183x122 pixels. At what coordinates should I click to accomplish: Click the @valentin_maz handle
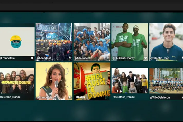click(160, 58)
